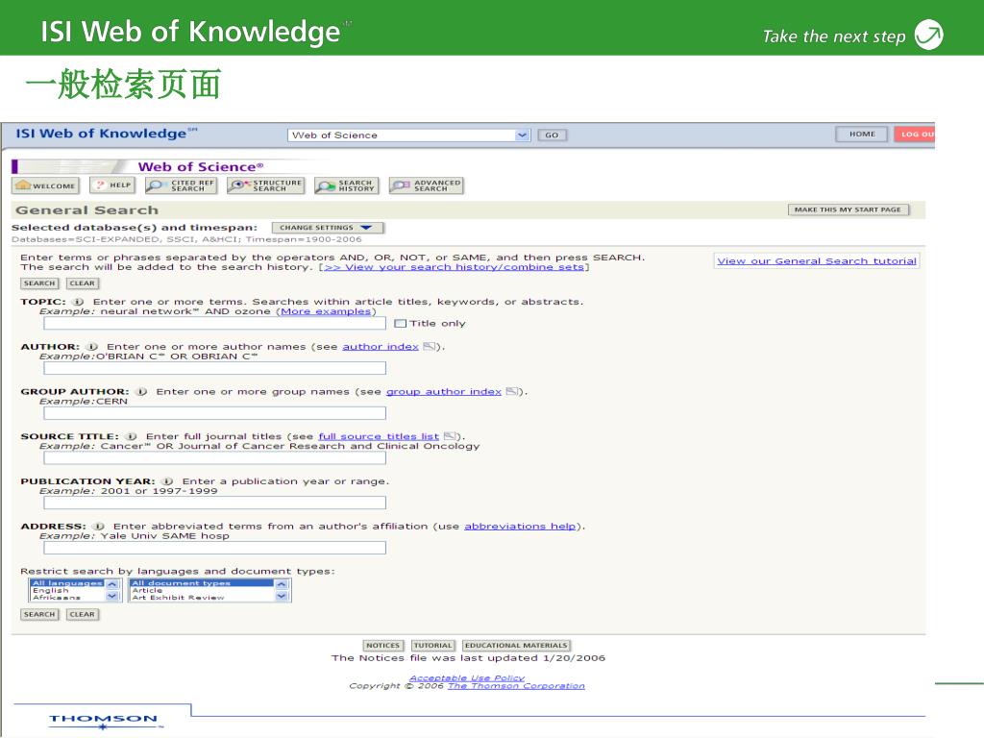984x738 pixels.
Task: Open the Help button
Action: [x=113, y=185]
